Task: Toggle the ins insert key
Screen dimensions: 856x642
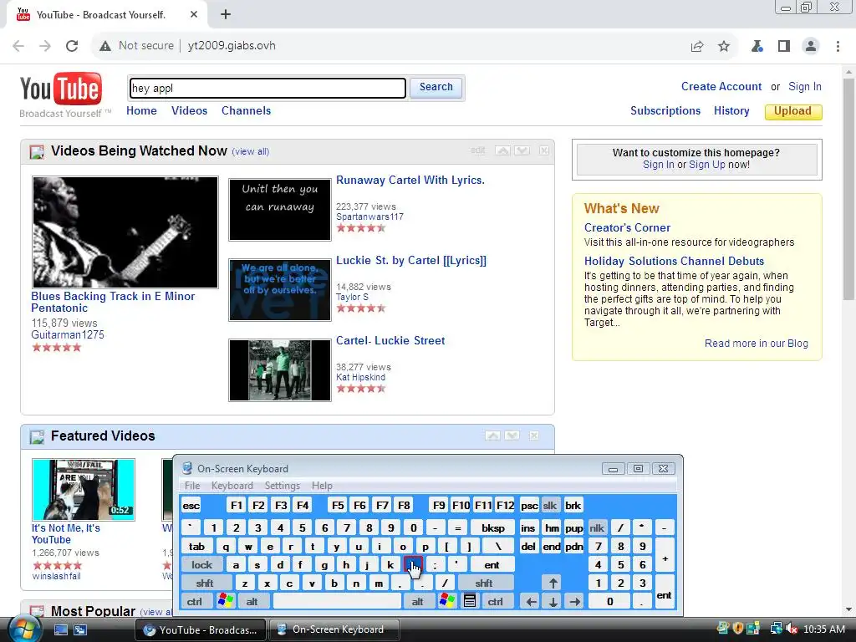Action: [x=528, y=527]
